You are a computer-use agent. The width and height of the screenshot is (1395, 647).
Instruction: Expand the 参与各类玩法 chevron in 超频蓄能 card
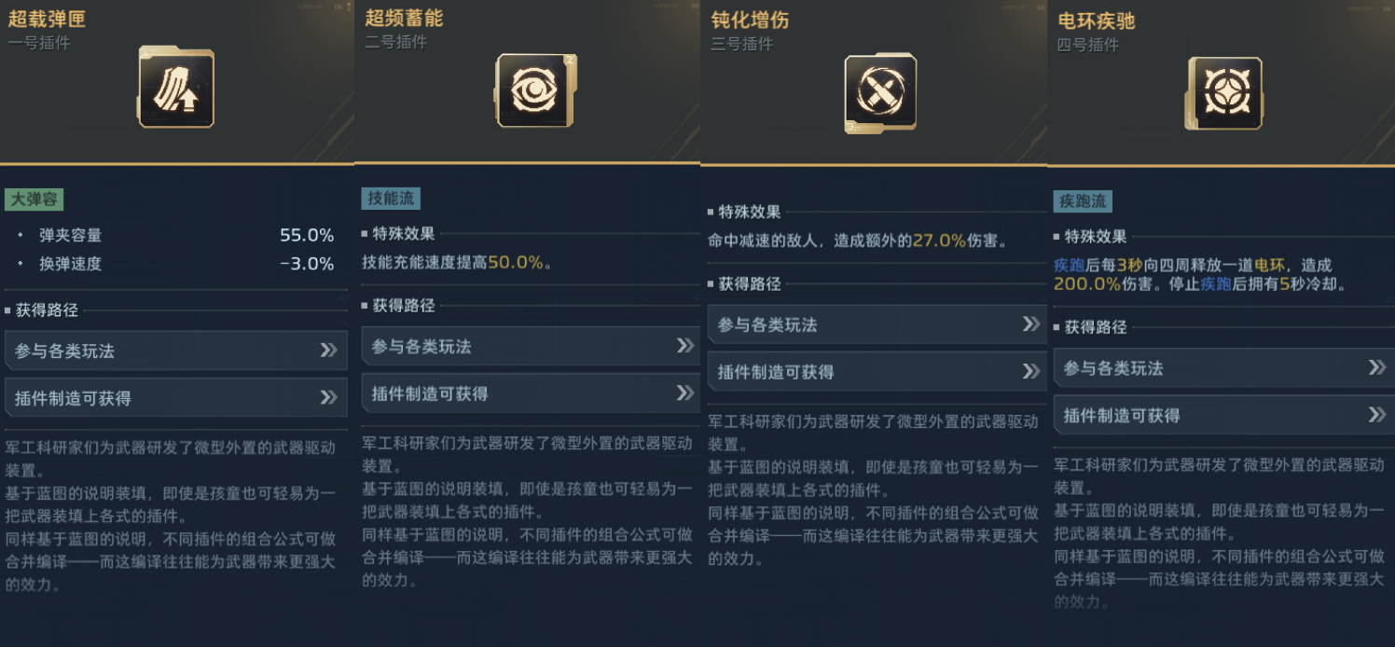(x=684, y=346)
